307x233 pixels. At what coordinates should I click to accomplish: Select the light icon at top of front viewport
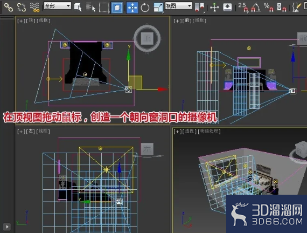click(249, 48)
